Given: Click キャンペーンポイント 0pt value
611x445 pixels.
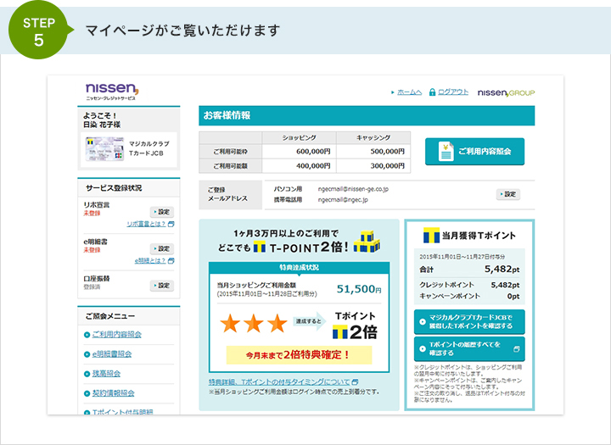Looking at the screenshot, I should [x=513, y=297].
